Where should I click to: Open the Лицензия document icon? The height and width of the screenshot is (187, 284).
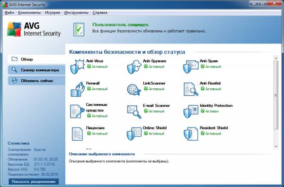[x=77, y=134]
